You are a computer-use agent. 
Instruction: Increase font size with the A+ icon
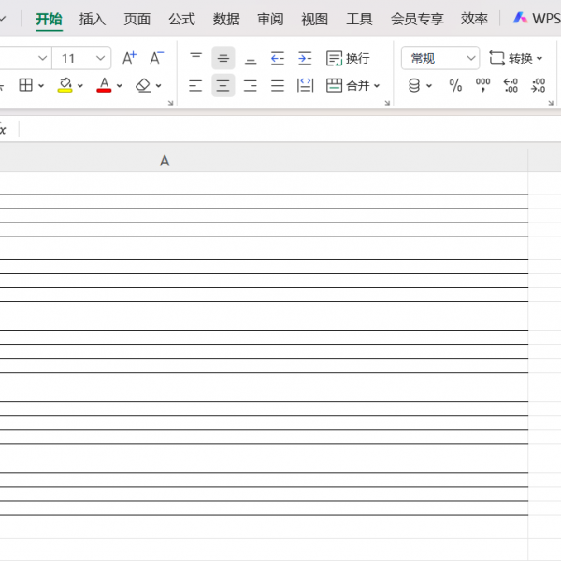(x=129, y=58)
